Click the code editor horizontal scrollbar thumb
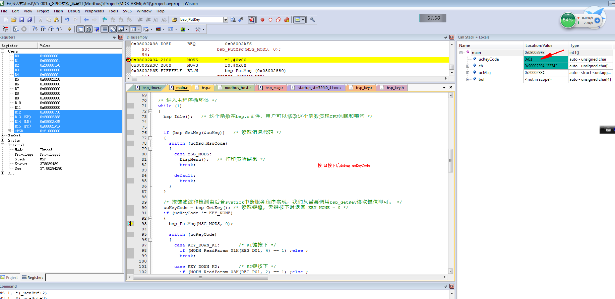The height and width of the screenshot is (299, 615). click(200, 277)
